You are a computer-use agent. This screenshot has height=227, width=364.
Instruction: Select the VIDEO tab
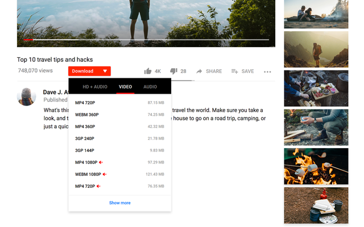(x=125, y=87)
